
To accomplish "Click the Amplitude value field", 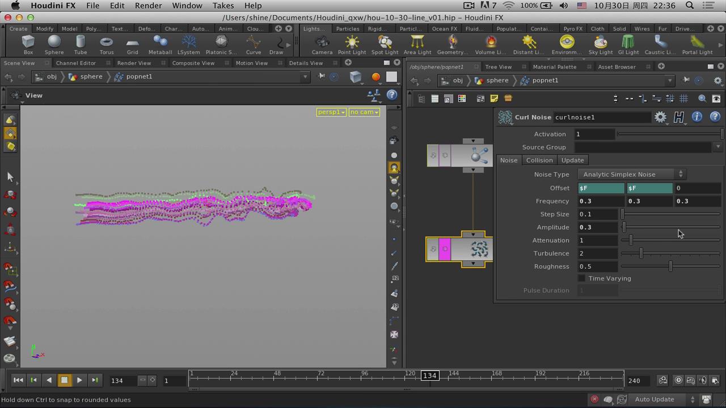I will [597, 227].
